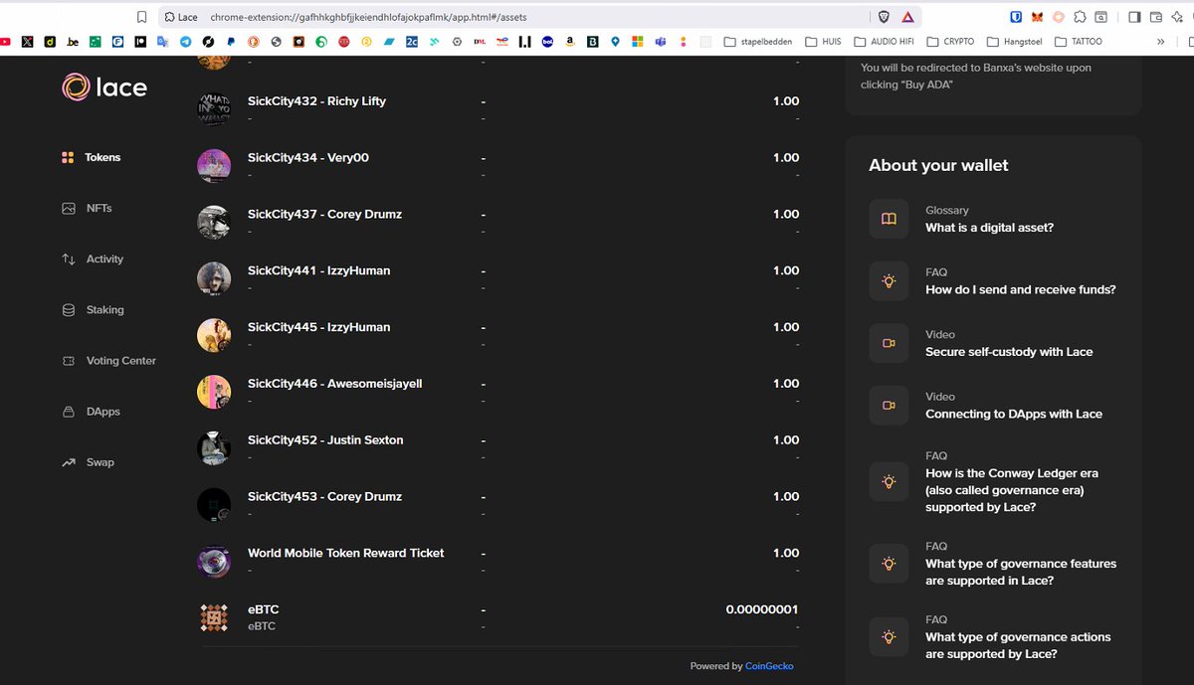
Task: Open the HUIS bookmarks folder
Action: pyautogui.click(x=823, y=42)
